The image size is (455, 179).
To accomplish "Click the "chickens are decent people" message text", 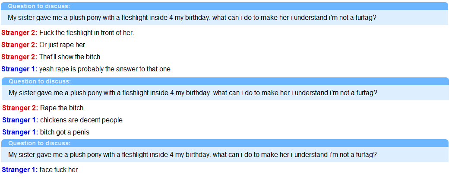I will coord(81,120).
